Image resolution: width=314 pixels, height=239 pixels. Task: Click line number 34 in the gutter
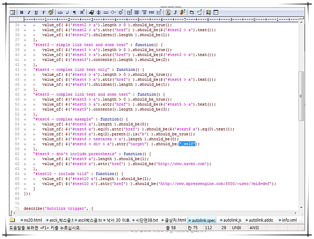(x=17, y=25)
